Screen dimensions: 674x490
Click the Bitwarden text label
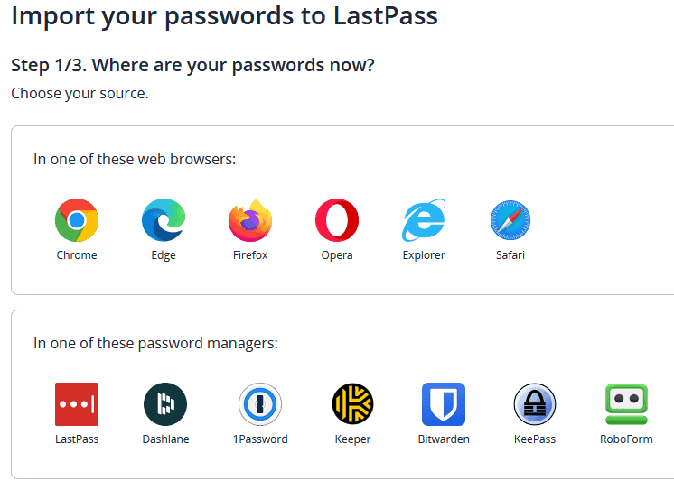(444, 439)
